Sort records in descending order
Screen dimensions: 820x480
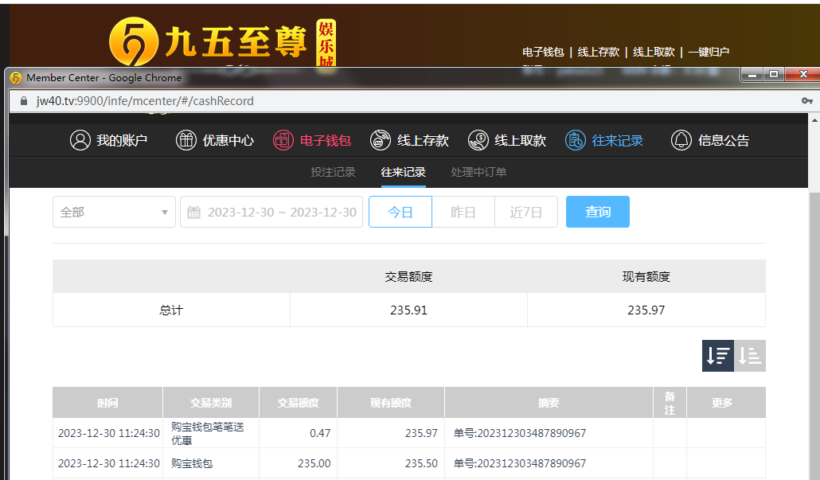point(717,356)
